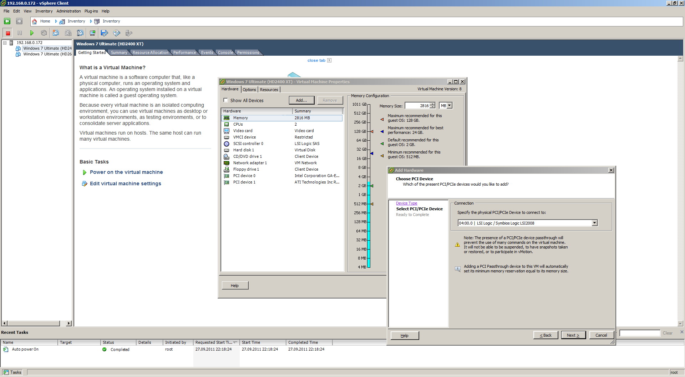Click the Memory chip icon in hardware list

pyautogui.click(x=227, y=118)
